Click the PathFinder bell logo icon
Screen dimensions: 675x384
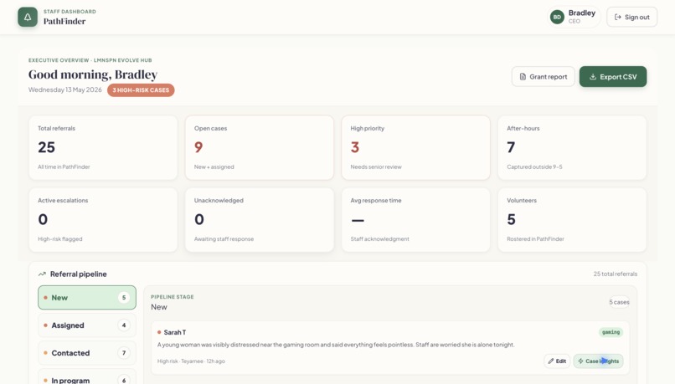click(28, 18)
